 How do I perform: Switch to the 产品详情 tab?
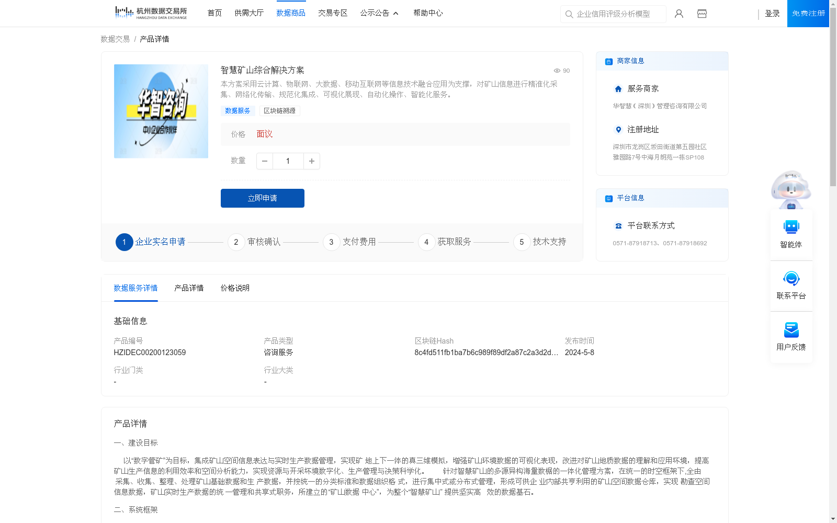(189, 288)
